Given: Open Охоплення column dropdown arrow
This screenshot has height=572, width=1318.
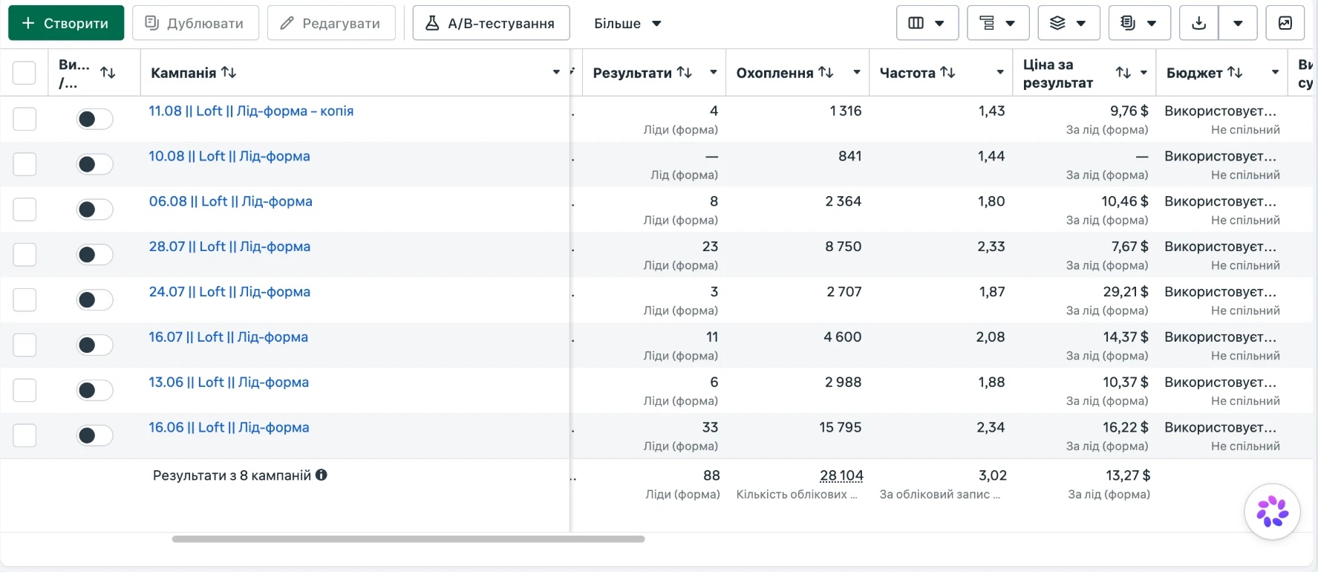Looking at the screenshot, I should (x=857, y=72).
